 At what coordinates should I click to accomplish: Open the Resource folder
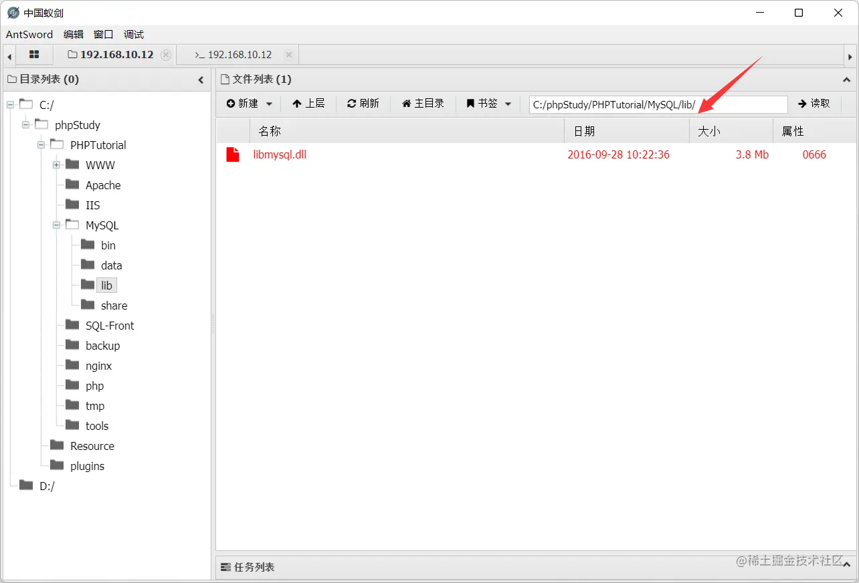(x=92, y=446)
